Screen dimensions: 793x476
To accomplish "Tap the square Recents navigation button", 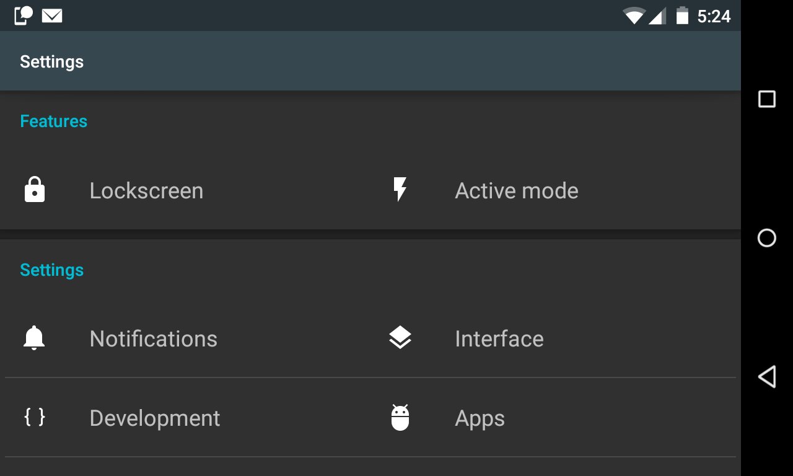I will (767, 99).
